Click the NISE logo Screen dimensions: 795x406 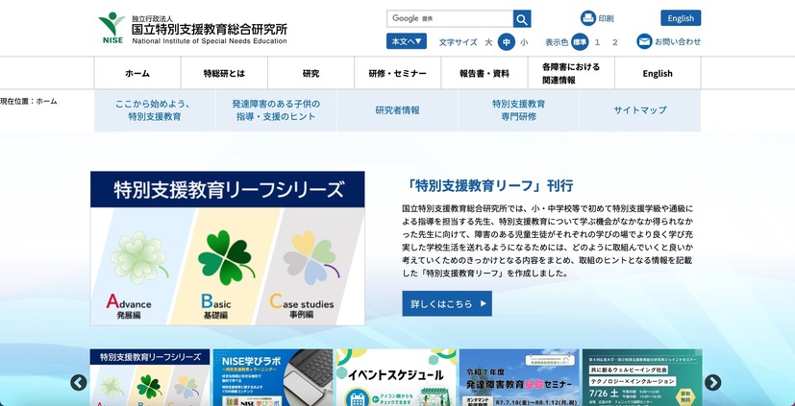[112, 26]
